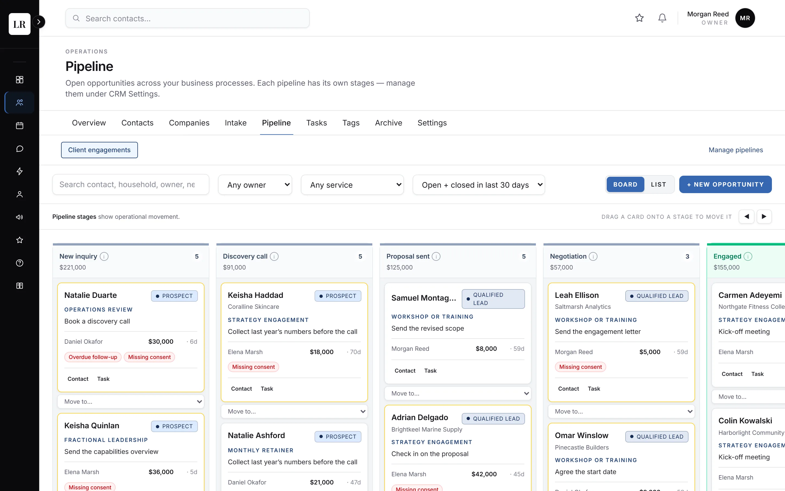Open the single person icon in sidebar
The height and width of the screenshot is (491, 785).
19,194
